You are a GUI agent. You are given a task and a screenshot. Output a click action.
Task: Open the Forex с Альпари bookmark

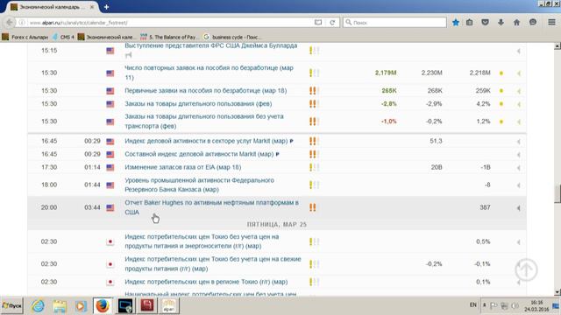25,37
